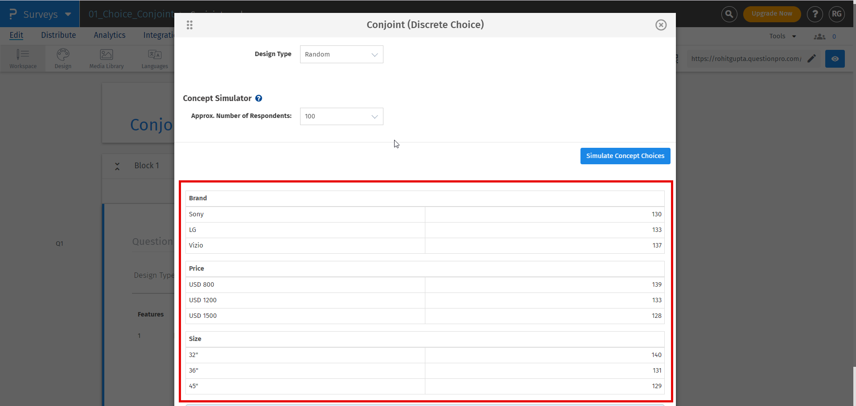856x406 pixels.
Task: Click the Block 1 title
Action: 147,166
